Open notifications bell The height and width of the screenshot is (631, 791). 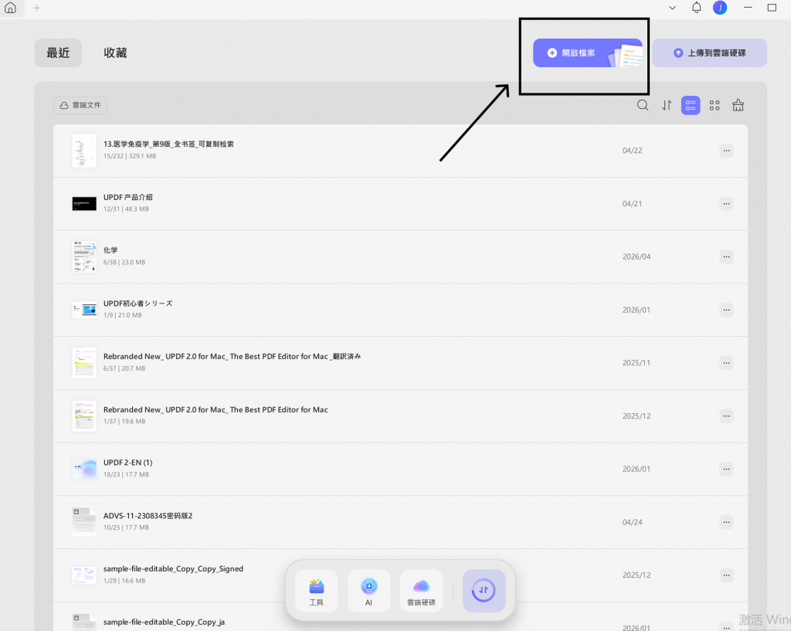coord(696,8)
